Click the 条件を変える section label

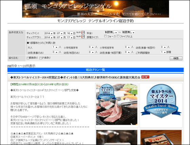tap(16, 32)
